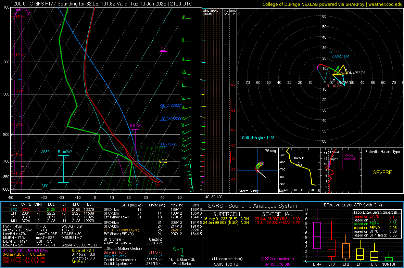
Task: Click the Critical Angle = 143° text
Action: [258, 138]
